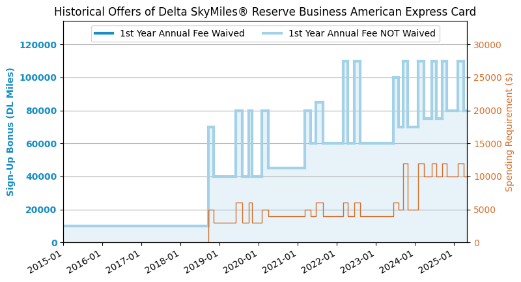Screen dimensions: 521x282
Task: Click the 120000 tick on the left axis
Action: (38, 44)
